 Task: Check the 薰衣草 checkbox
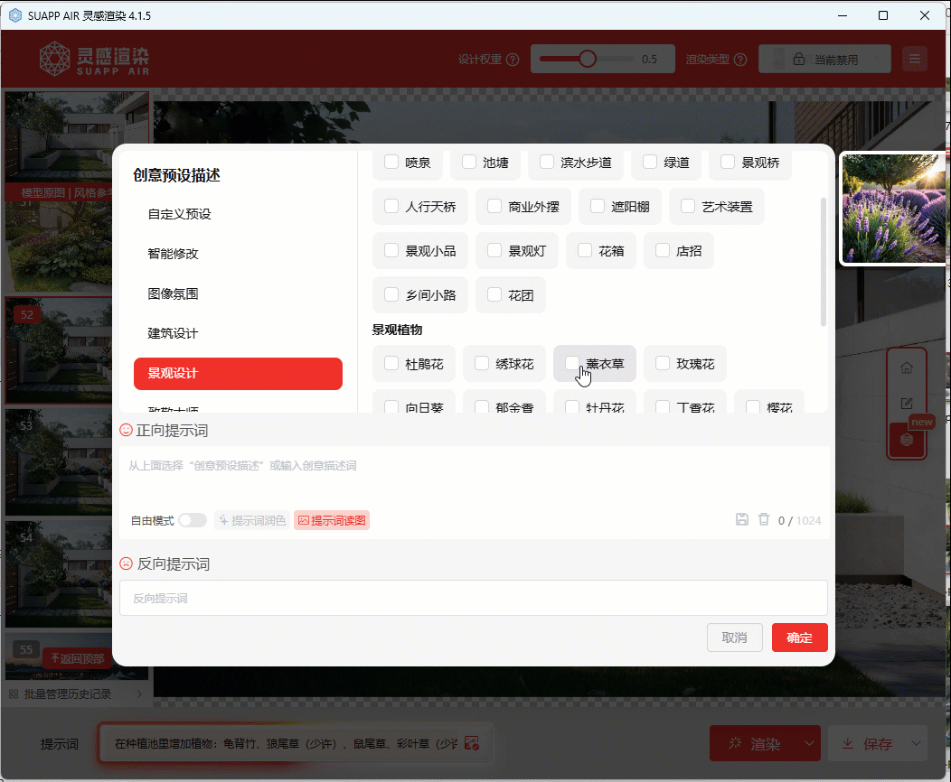572,363
